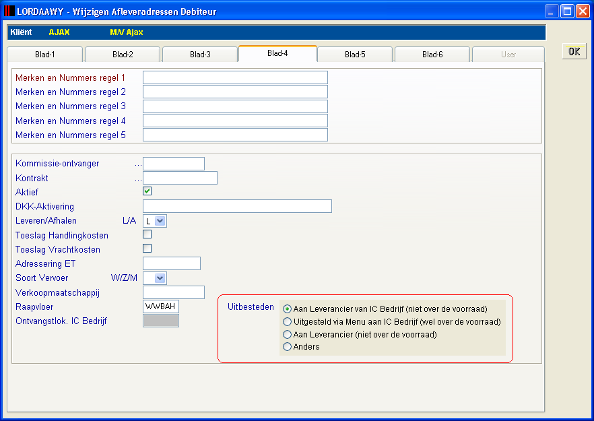594x421 pixels.
Task: Click the OK button
Action: 574,52
